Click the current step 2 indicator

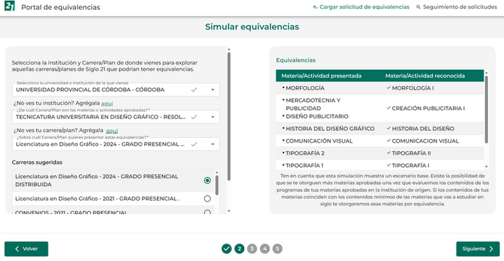coord(239,248)
